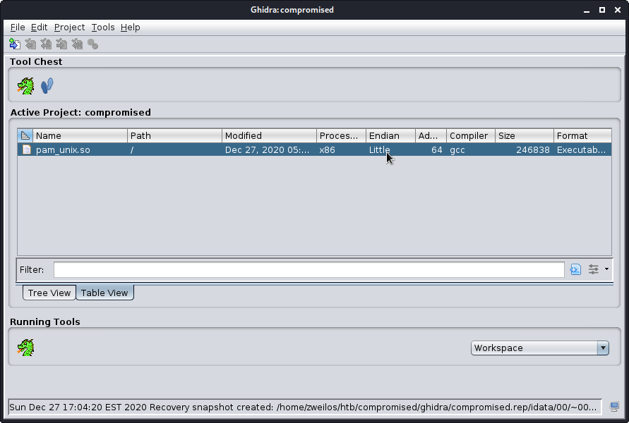This screenshot has width=629, height=423.
Task: Open the Project menu
Action: [69, 27]
